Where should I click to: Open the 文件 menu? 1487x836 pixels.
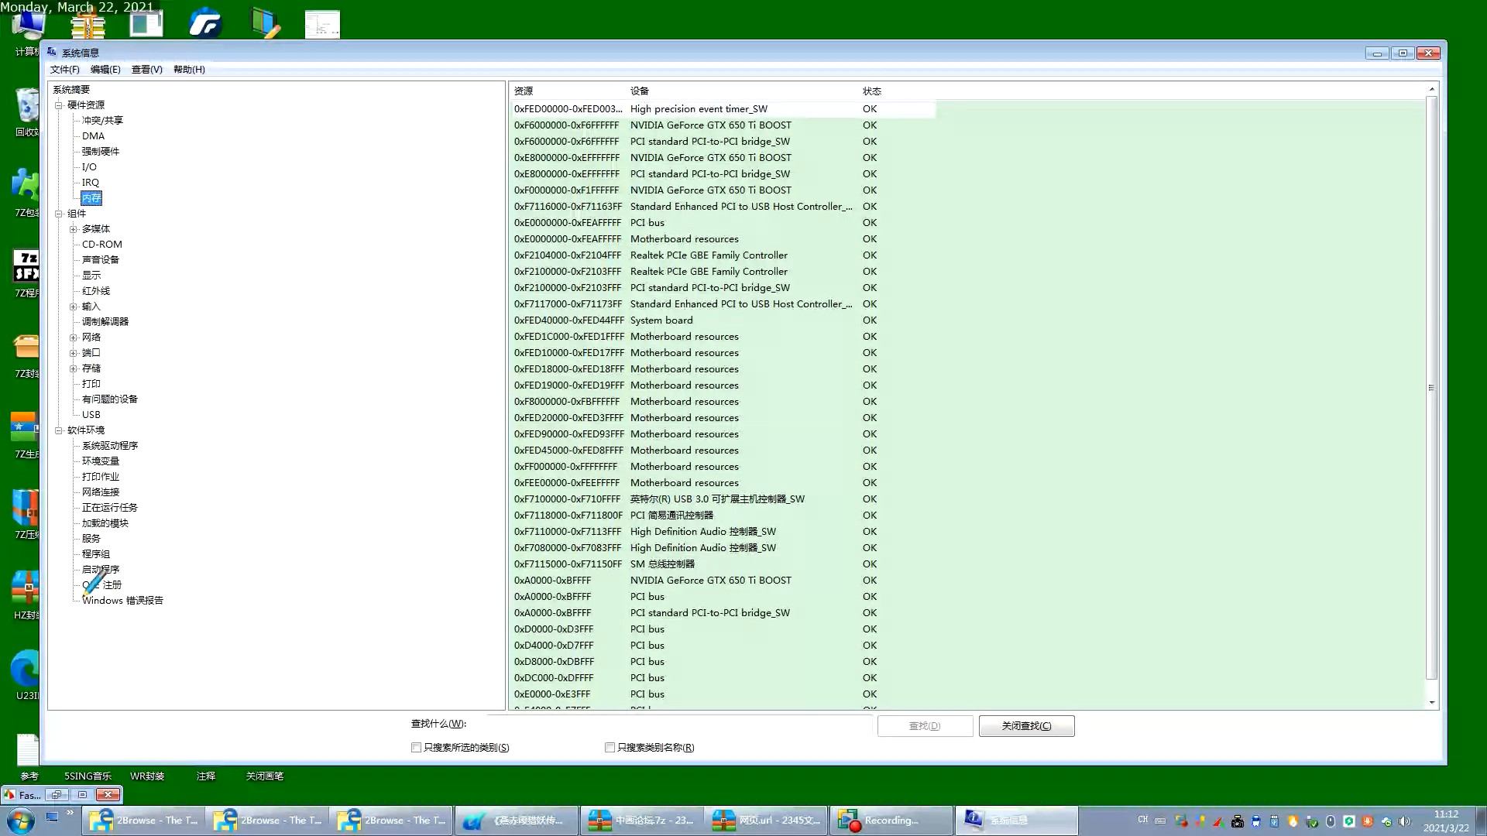64,70
